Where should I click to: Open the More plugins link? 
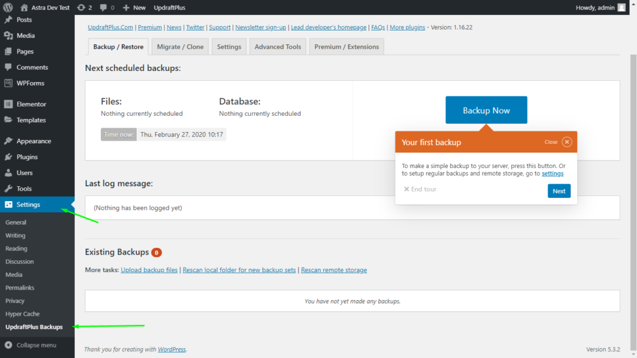407,27
